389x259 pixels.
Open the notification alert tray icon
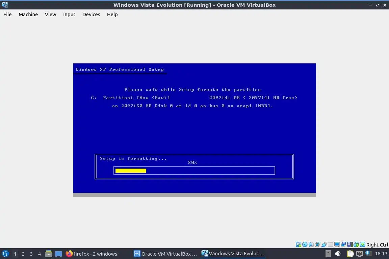click(368, 253)
